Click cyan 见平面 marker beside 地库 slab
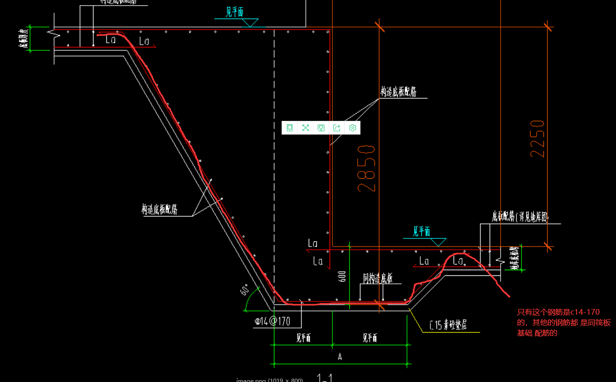 (x=421, y=231)
